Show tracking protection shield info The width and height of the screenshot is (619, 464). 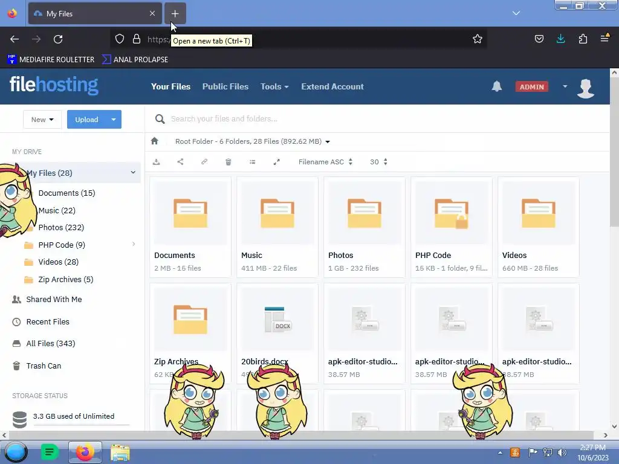pyautogui.click(x=120, y=39)
